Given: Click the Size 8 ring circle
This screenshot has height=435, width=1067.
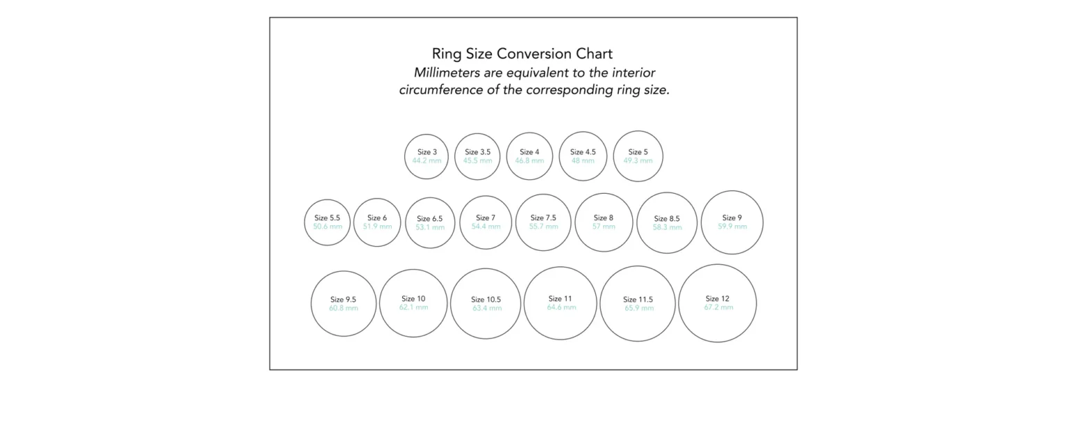Looking at the screenshot, I should point(604,222).
